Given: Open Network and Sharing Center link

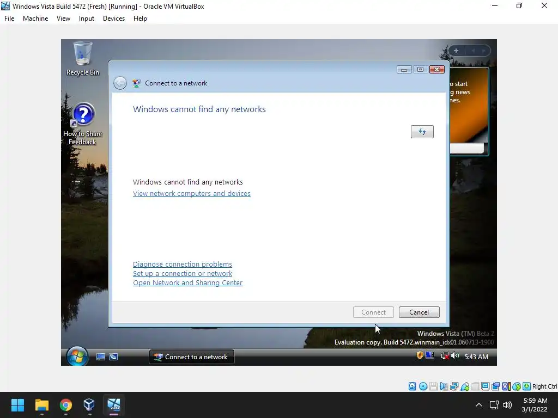Looking at the screenshot, I should tap(187, 282).
